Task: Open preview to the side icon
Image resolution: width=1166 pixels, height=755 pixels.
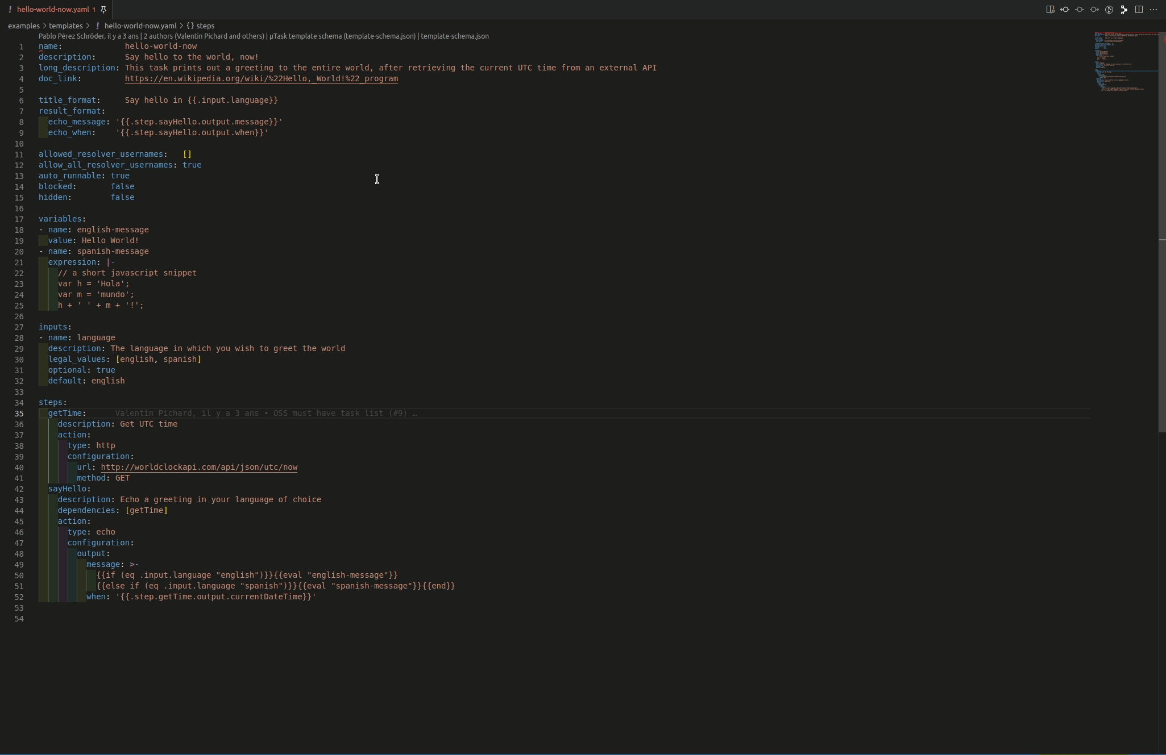Action: tap(1050, 10)
